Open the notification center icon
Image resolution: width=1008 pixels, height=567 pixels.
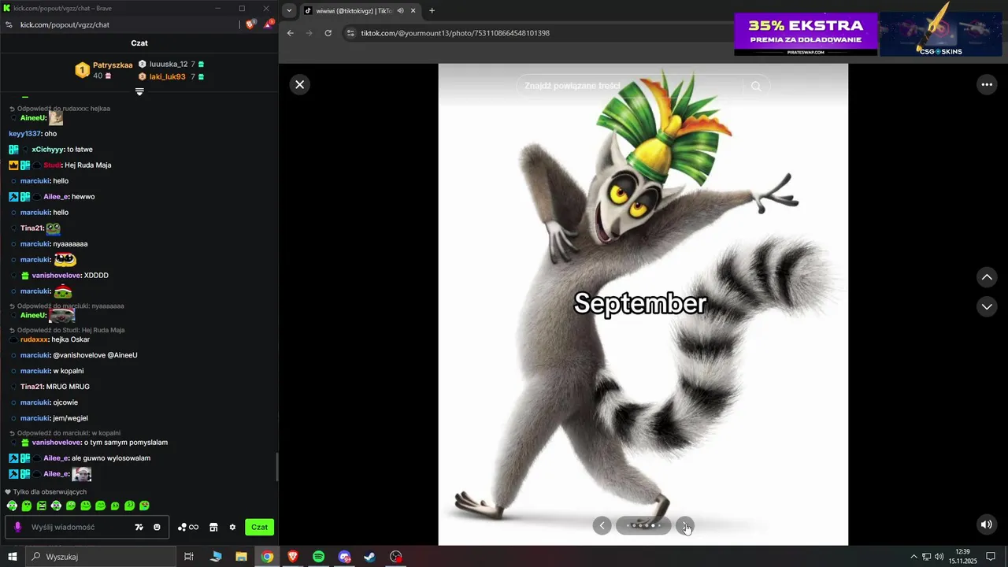(x=991, y=557)
